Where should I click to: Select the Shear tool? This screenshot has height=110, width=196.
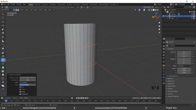[x=3, y=86]
